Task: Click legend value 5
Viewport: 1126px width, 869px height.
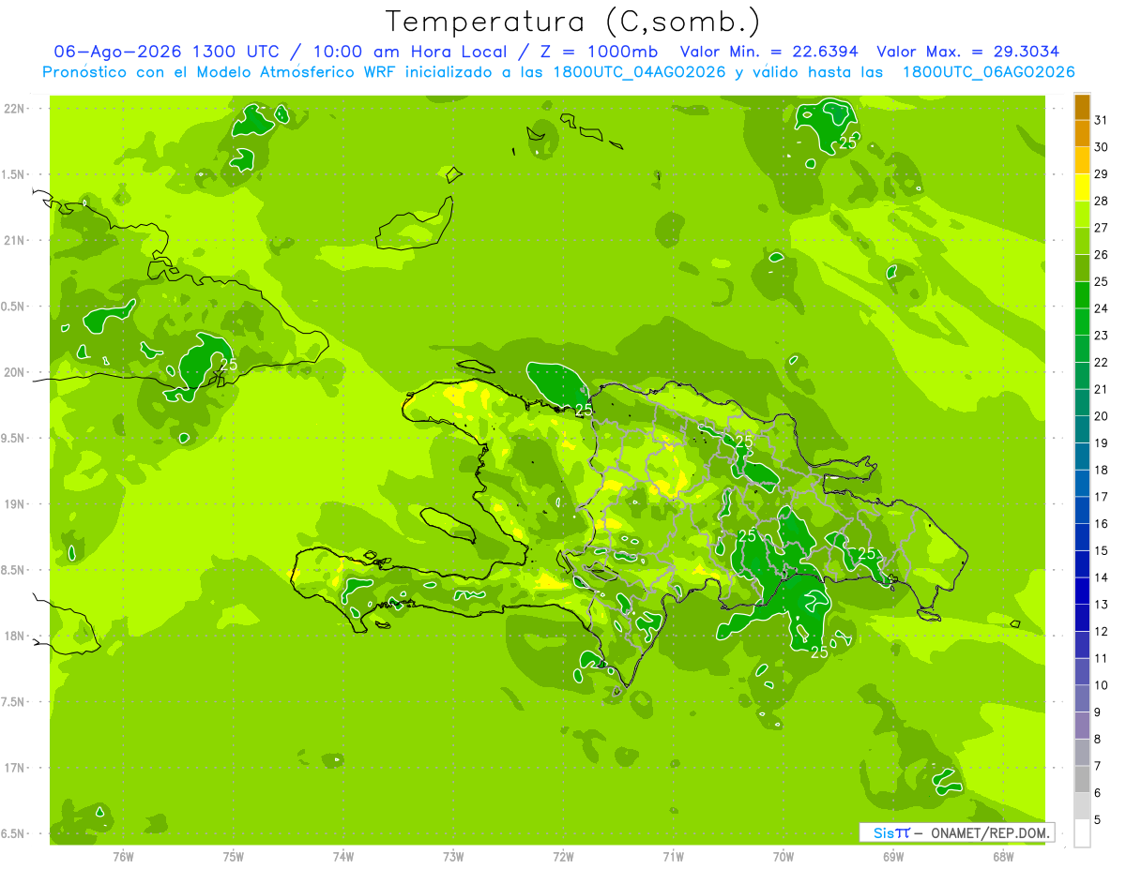Action: (x=1099, y=819)
